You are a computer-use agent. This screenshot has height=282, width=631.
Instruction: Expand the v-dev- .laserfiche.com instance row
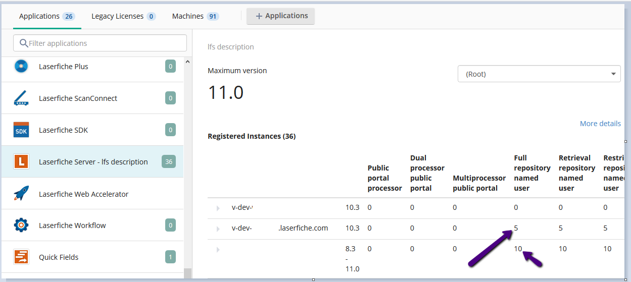[x=218, y=229]
